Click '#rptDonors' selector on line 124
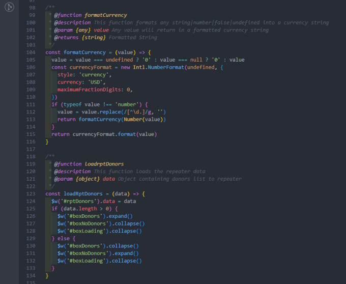Screen dimensions: 346x284 click(78, 201)
